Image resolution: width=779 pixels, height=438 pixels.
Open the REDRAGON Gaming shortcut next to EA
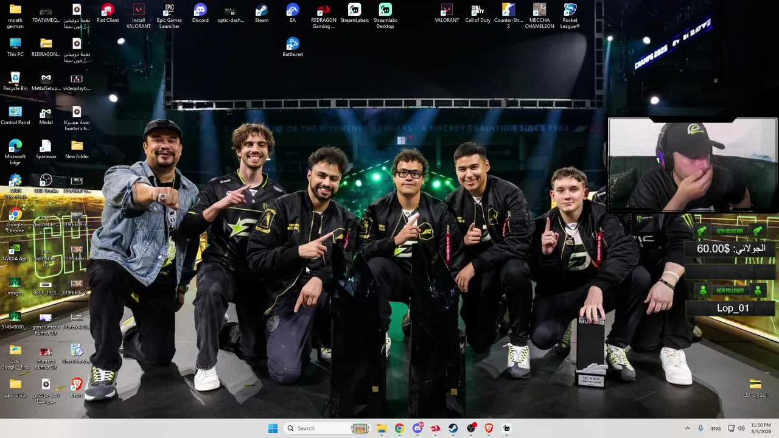tap(324, 16)
